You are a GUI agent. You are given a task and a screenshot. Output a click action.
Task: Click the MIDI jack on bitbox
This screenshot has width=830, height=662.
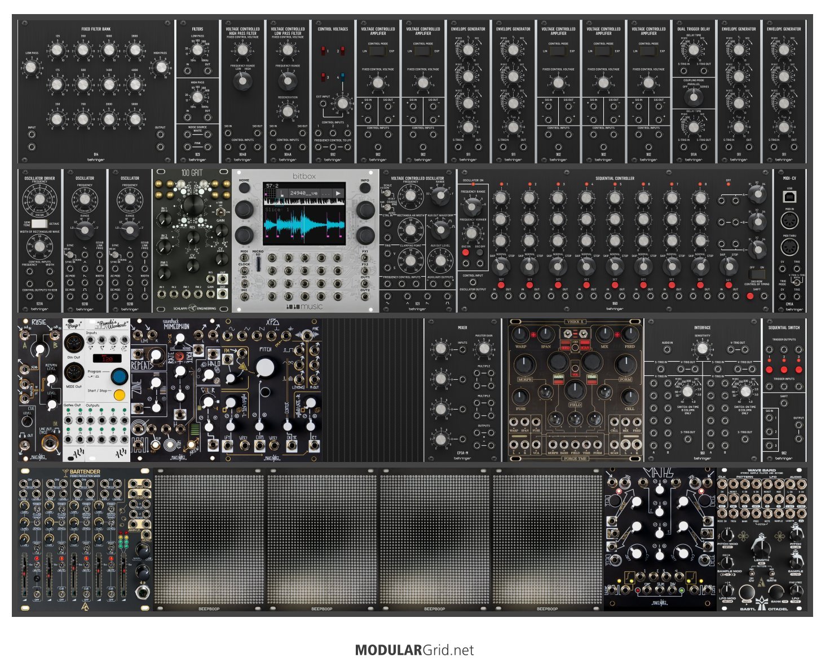point(244,257)
